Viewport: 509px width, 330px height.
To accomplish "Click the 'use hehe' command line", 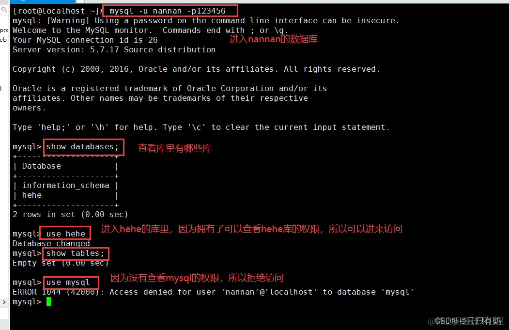I will [x=65, y=234].
